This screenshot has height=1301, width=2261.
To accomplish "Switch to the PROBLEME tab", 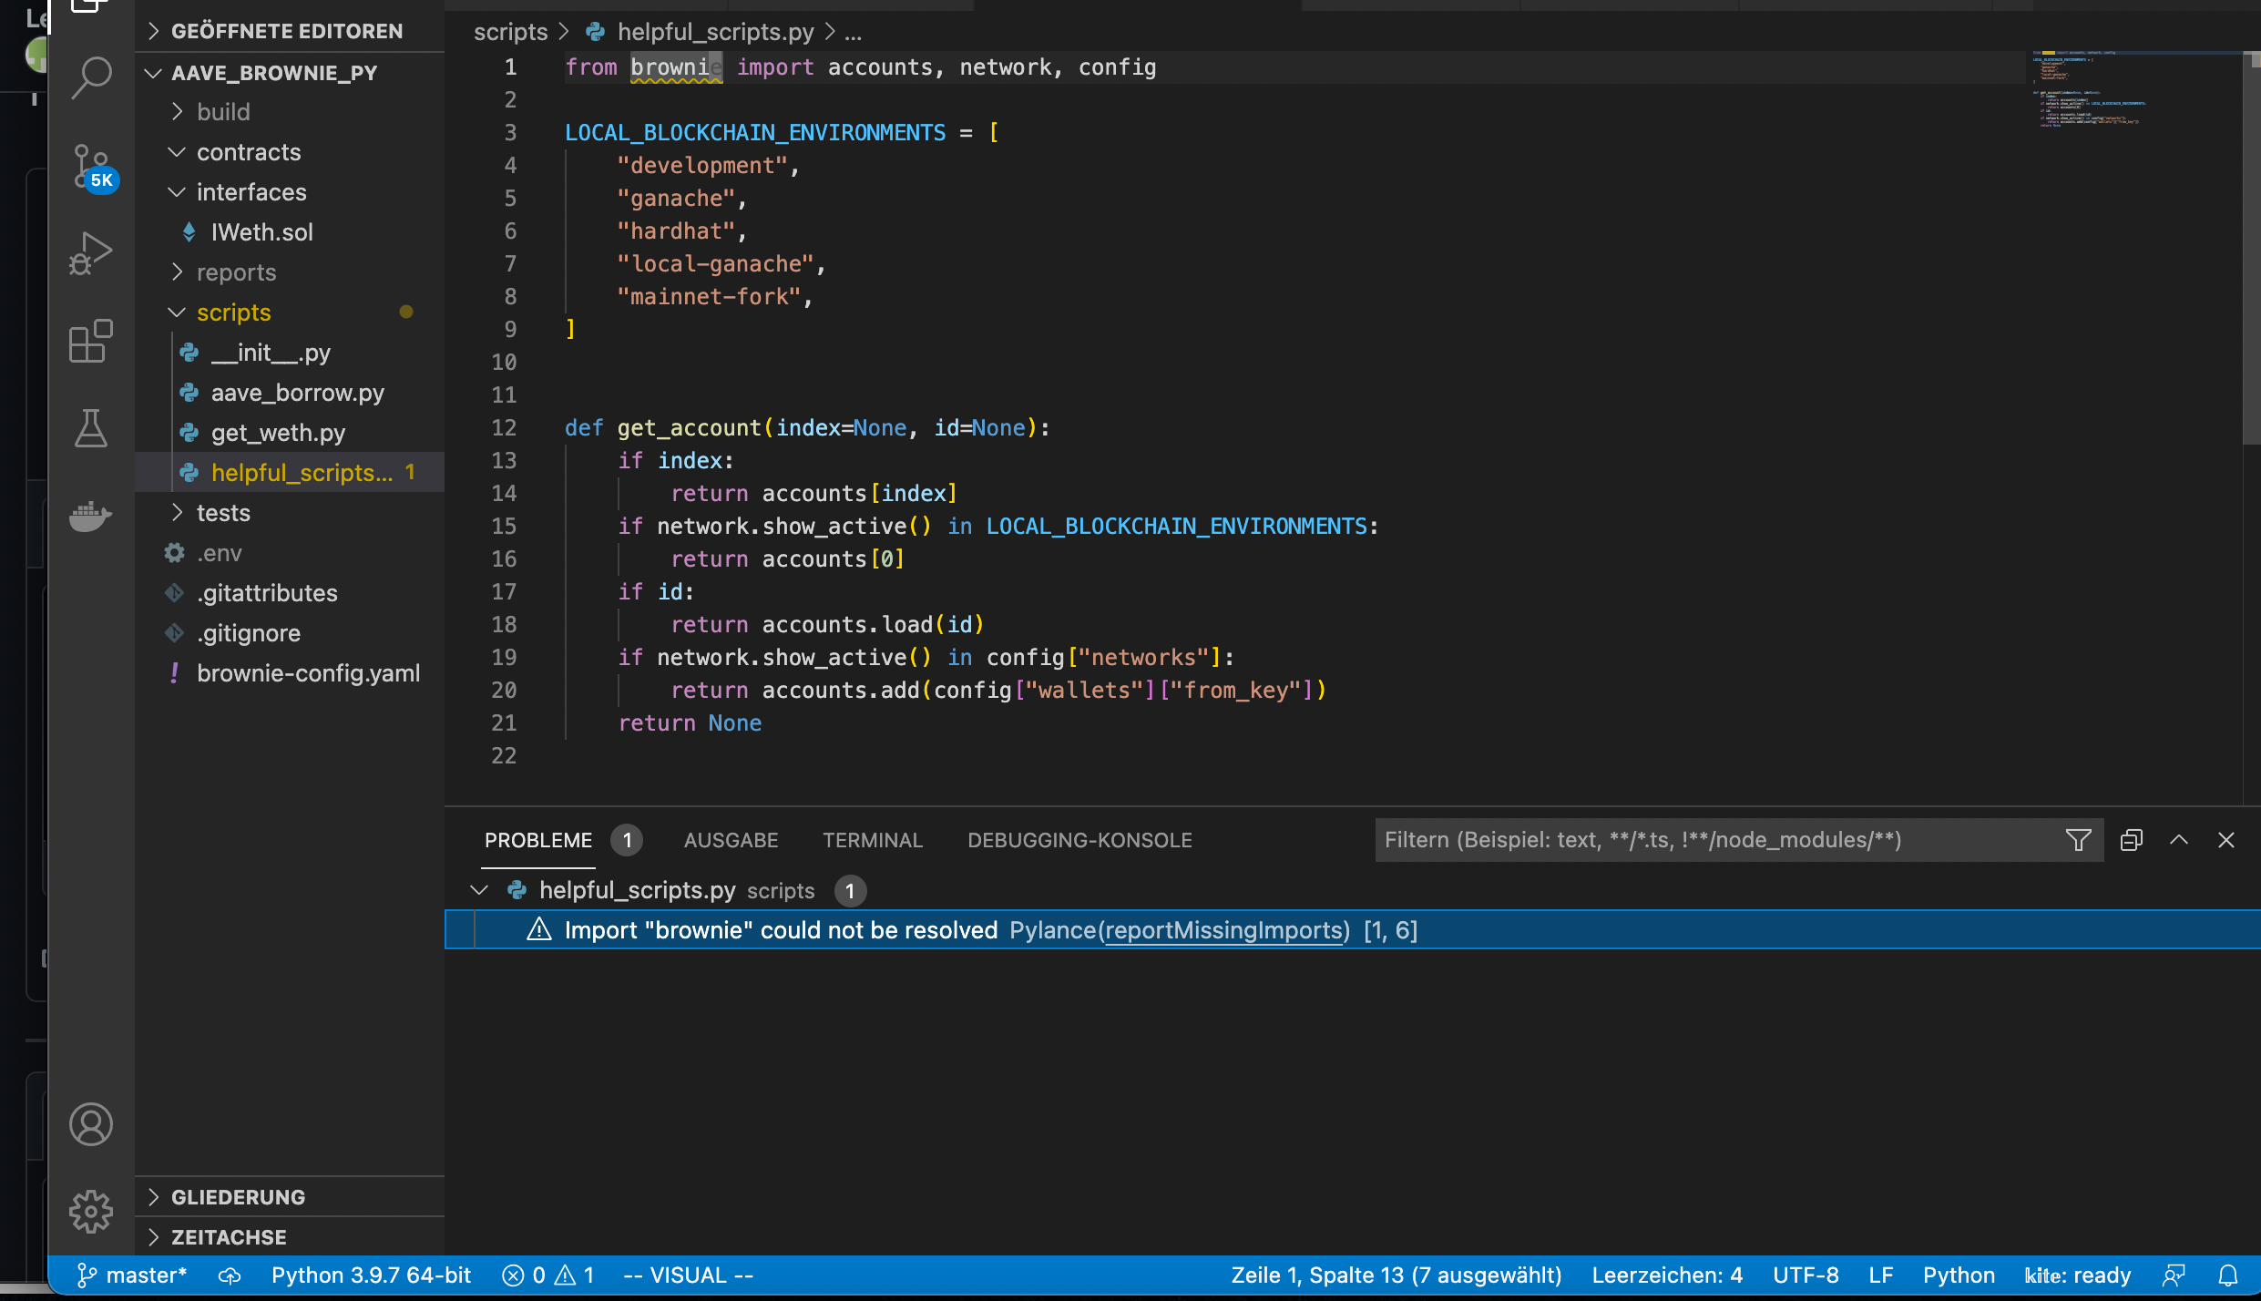I will tap(538, 840).
